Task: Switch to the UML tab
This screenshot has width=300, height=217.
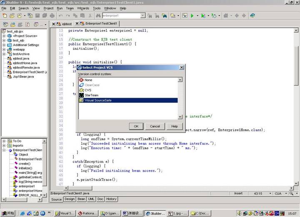Action: tap(91, 199)
